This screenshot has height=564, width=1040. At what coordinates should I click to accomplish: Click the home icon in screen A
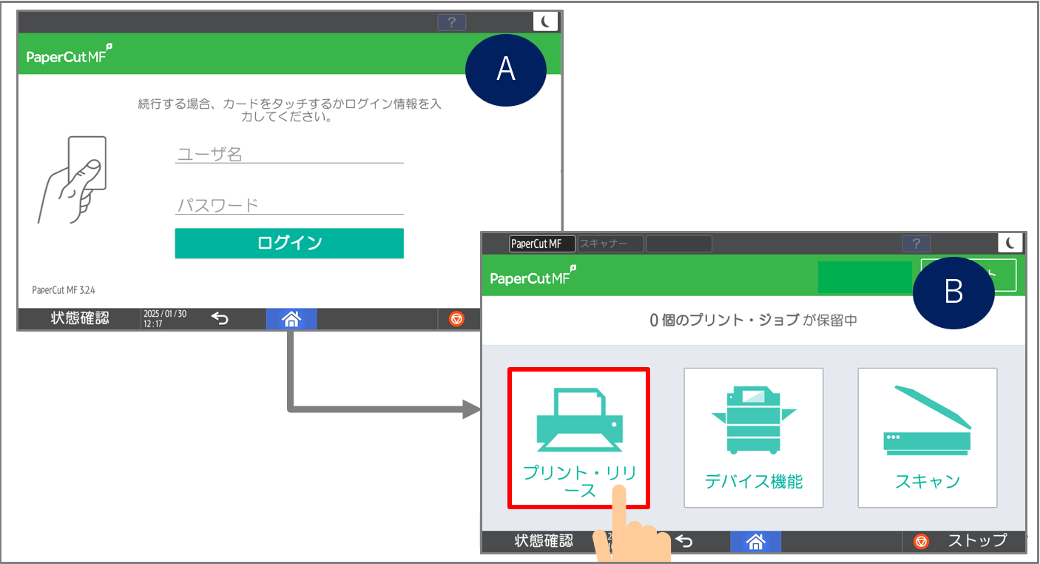coord(291,319)
